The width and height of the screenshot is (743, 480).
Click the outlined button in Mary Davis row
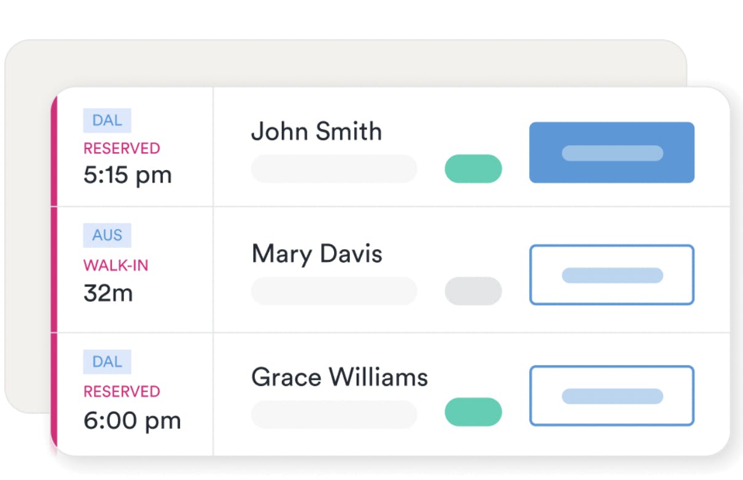coord(612,275)
